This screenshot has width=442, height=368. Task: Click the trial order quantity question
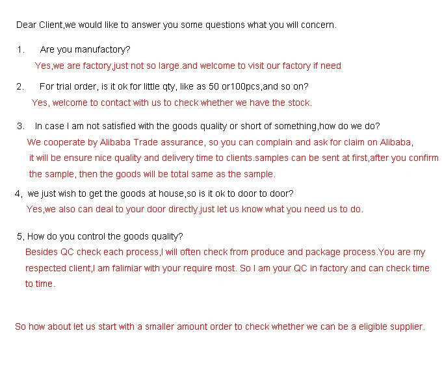[174, 86]
